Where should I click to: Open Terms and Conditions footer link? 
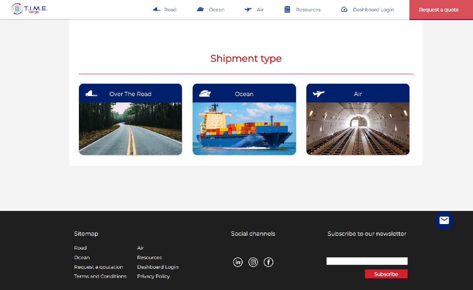100,277
